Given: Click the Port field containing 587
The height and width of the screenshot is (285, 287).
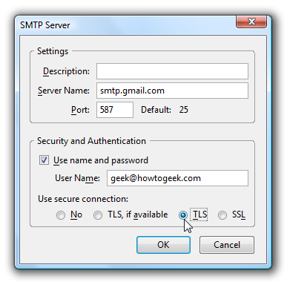Looking at the screenshot, I should point(115,110).
